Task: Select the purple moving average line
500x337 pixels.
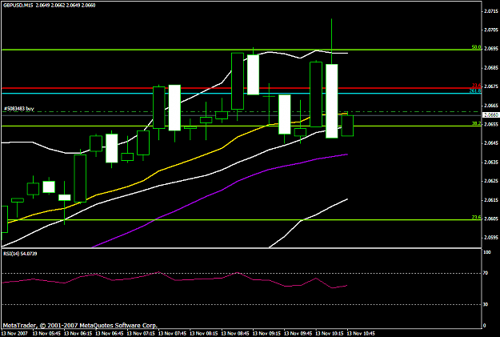Action: (x=221, y=191)
